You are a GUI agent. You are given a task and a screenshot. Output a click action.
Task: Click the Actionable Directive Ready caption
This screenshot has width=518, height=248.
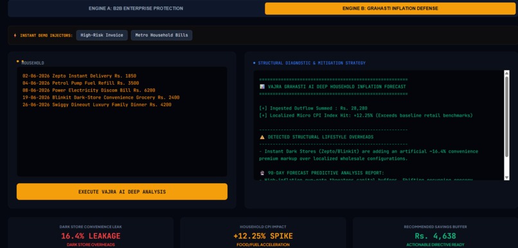click(435, 245)
